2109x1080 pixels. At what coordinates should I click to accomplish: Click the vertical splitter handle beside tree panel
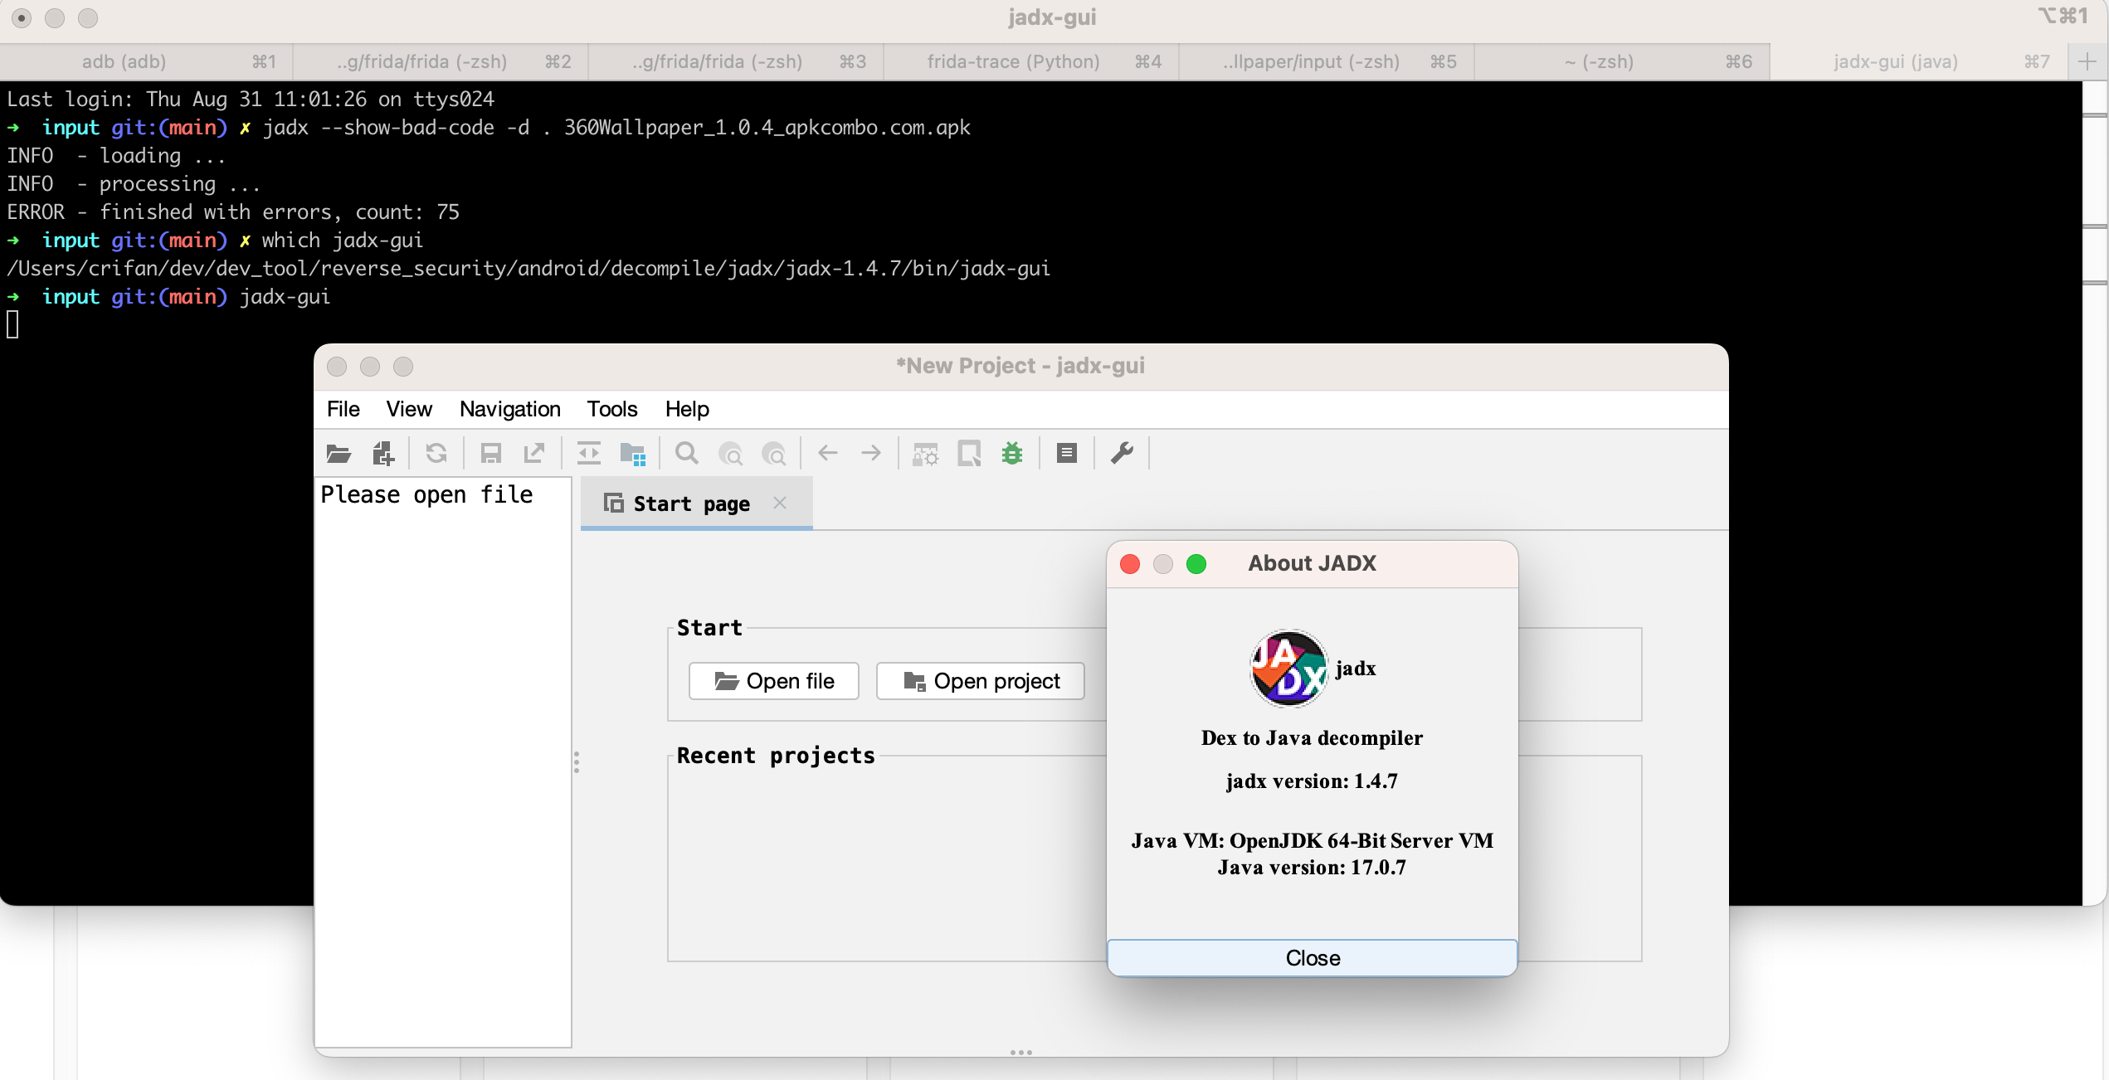point(577,762)
